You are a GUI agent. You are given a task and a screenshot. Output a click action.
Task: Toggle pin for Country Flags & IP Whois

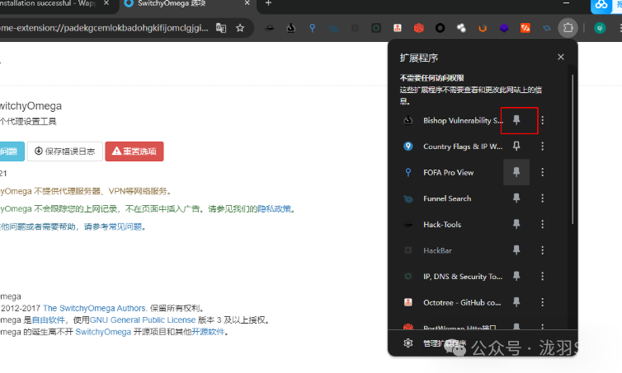click(x=516, y=146)
